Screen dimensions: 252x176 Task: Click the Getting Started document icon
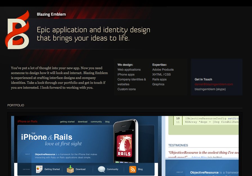[x=39, y=169]
